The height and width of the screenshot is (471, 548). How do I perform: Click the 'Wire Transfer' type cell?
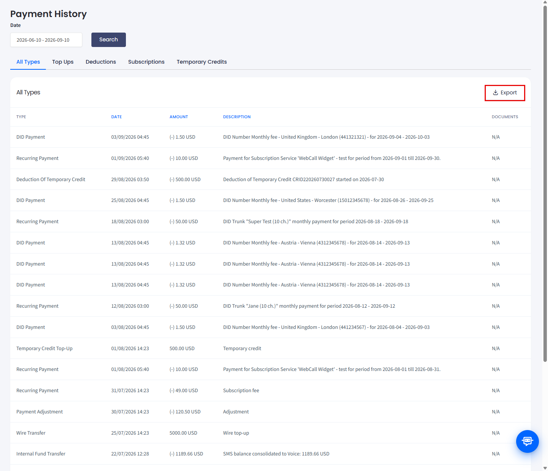(x=31, y=433)
